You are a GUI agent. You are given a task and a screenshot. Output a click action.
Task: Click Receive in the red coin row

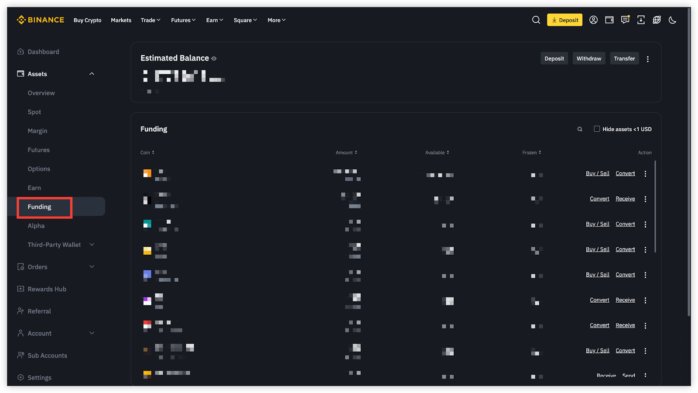[625, 325]
